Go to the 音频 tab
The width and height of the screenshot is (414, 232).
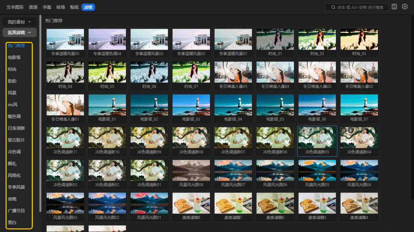tap(33, 7)
